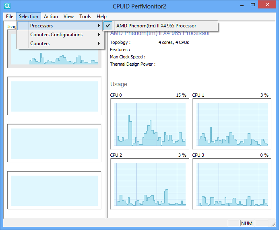Screen dimensions: 279x230
Task: Click the CPU 1 usage graph
Action: [x=232, y=124]
